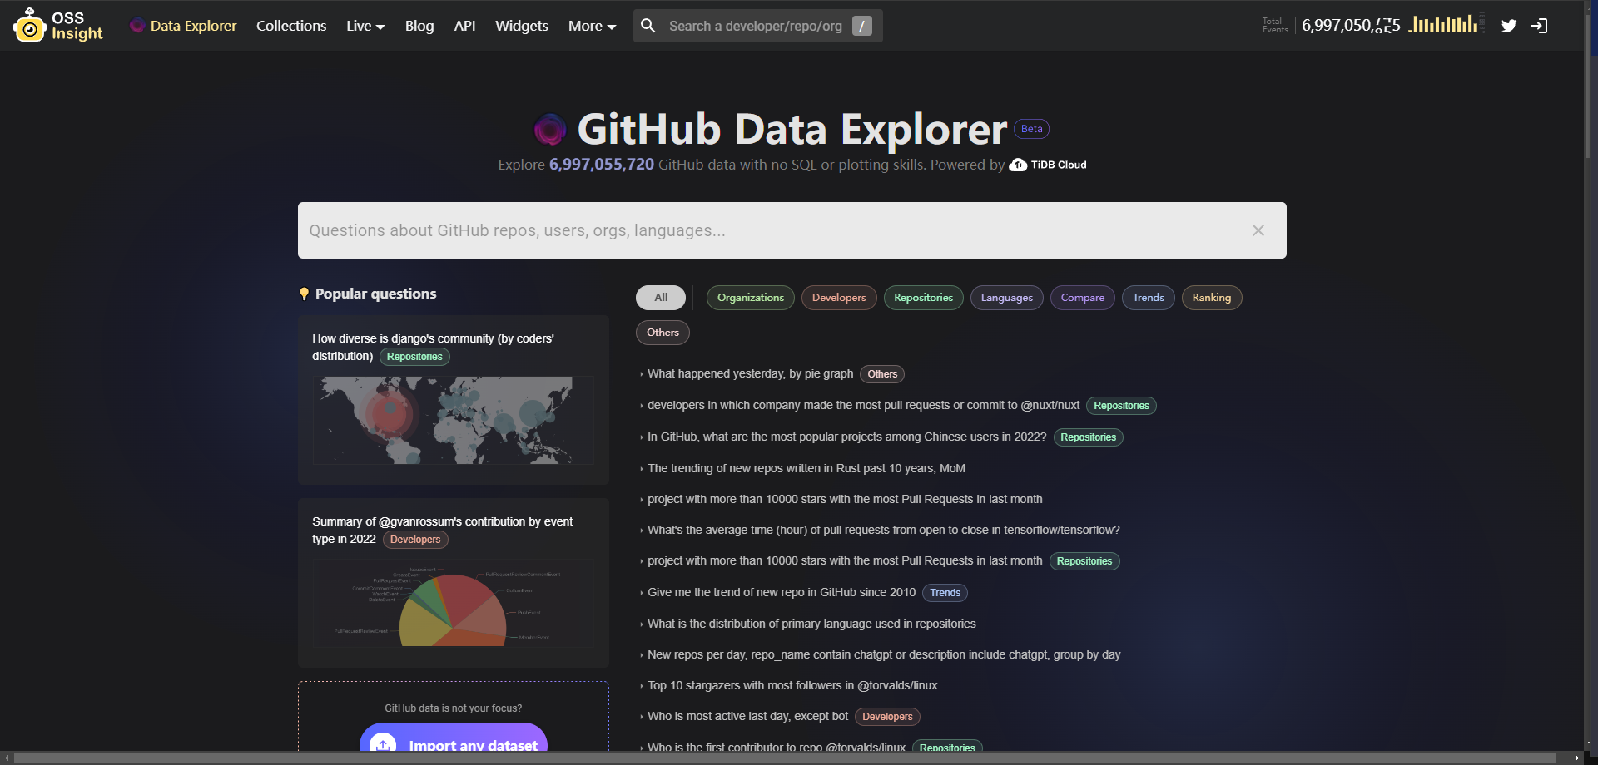Expand 'What happened yesterday, by pie graph'
This screenshot has height=765, width=1598.
click(750, 374)
